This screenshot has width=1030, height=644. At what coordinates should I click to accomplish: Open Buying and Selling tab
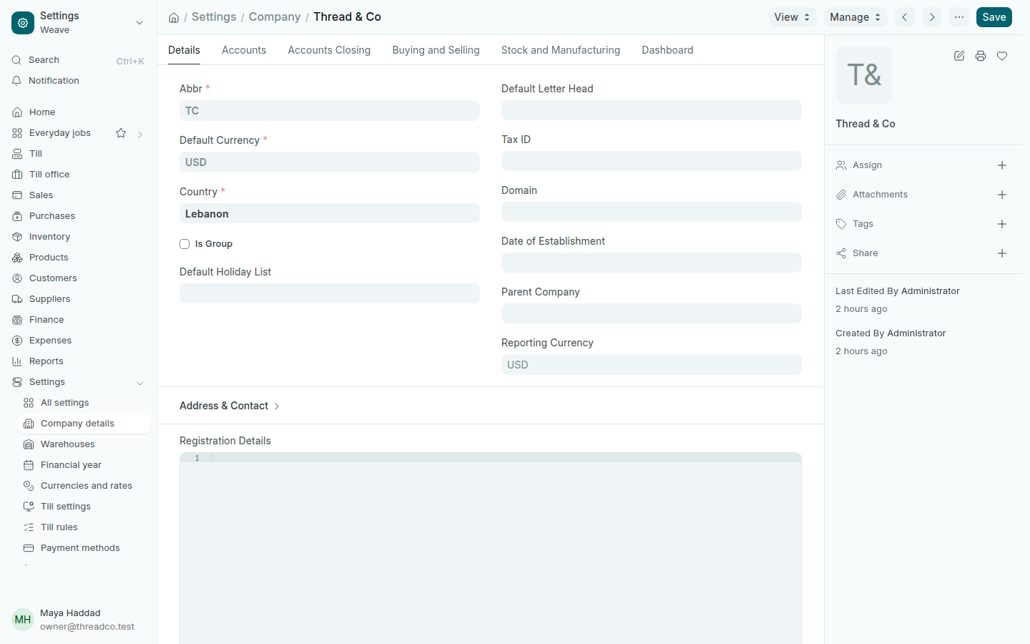(436, 50)
